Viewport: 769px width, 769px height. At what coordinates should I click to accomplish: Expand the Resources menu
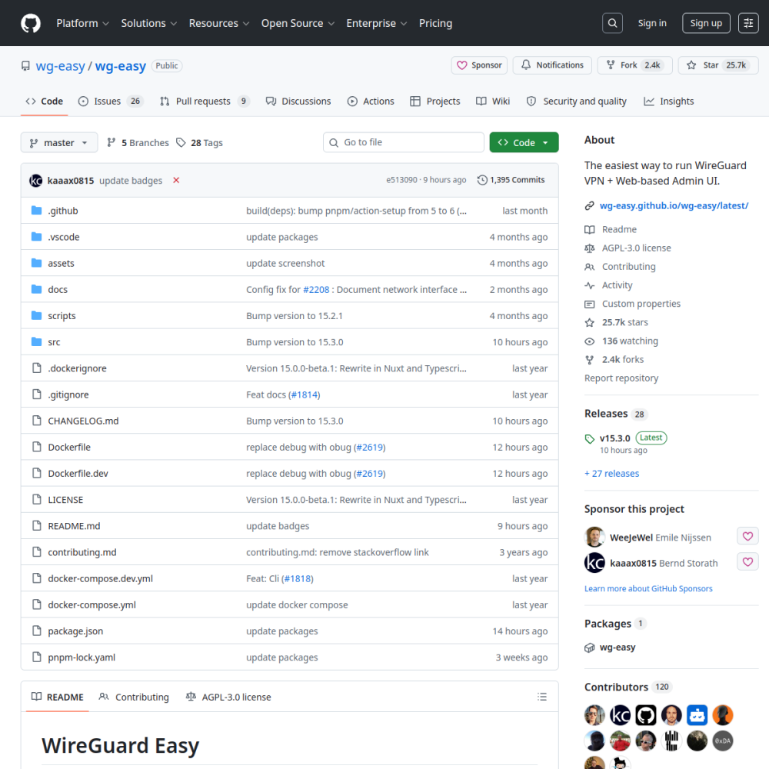point(218,23)
